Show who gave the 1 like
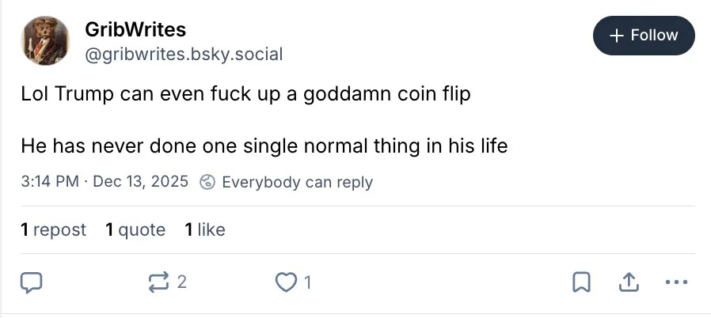 point(205,229)
